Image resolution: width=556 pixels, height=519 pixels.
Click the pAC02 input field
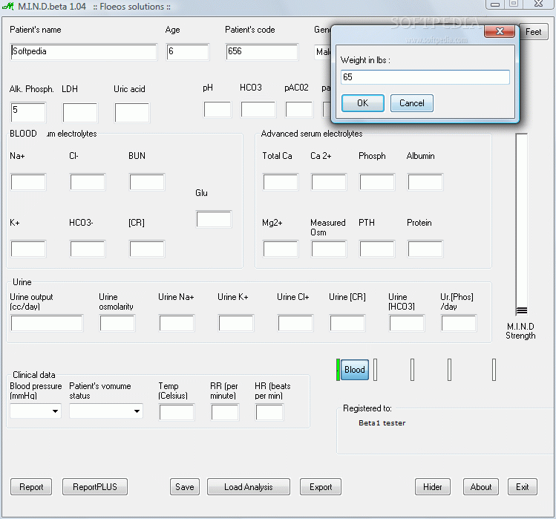coord(299,109)
